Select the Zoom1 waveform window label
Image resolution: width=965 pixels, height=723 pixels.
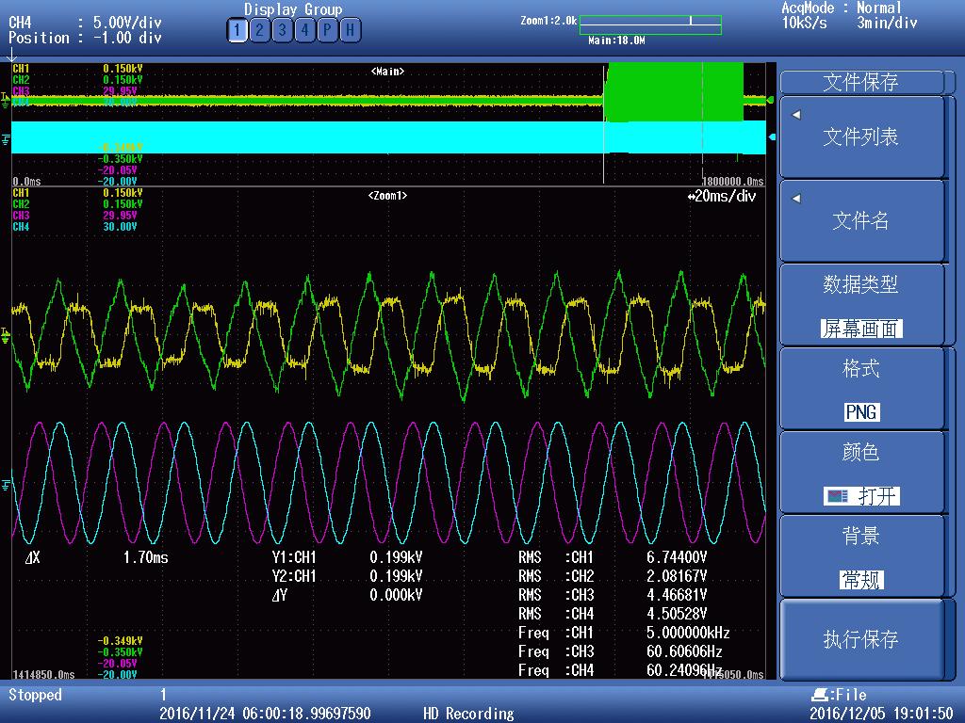[x=387, y=196]
